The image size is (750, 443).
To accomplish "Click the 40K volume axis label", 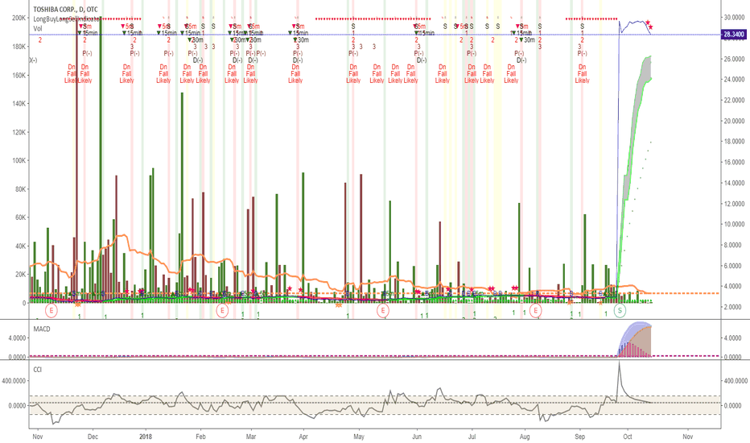I will coord(20,246).
